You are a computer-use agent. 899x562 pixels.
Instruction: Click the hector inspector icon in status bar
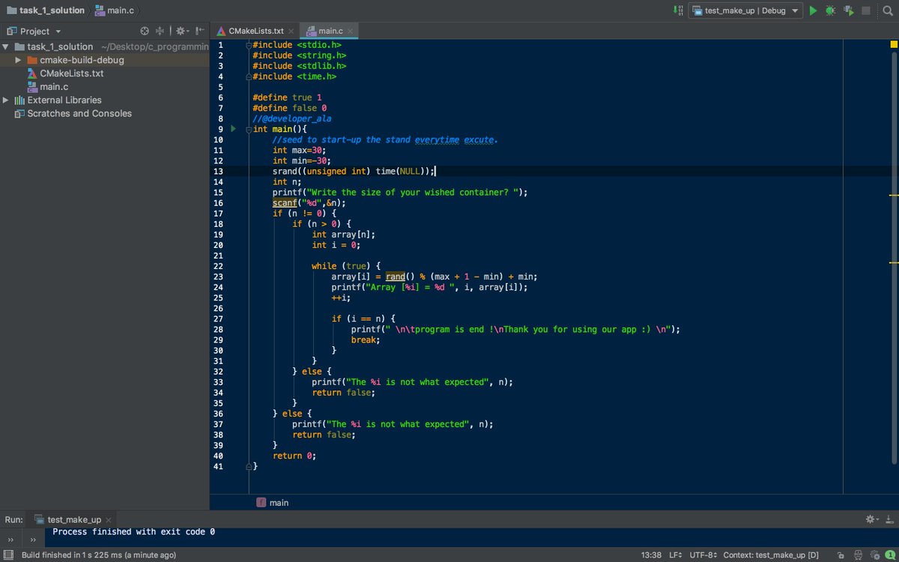coord(857,555)
